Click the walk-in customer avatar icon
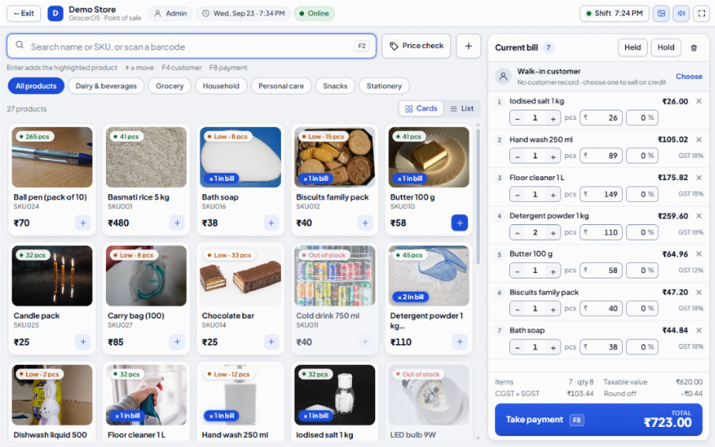The image size is (715, 447). pos(504,77)
